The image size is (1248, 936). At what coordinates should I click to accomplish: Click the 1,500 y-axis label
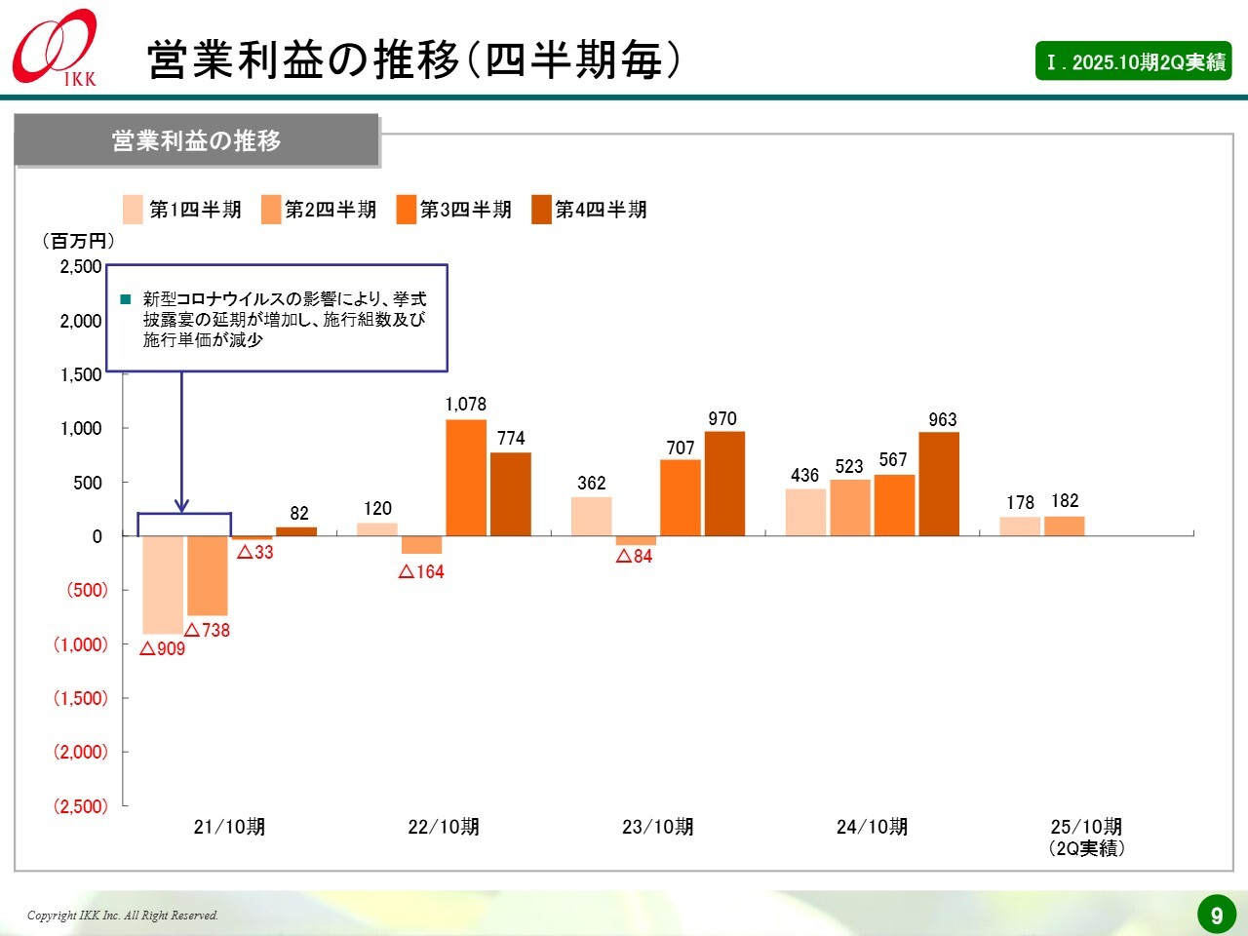(x=81, y=374)
